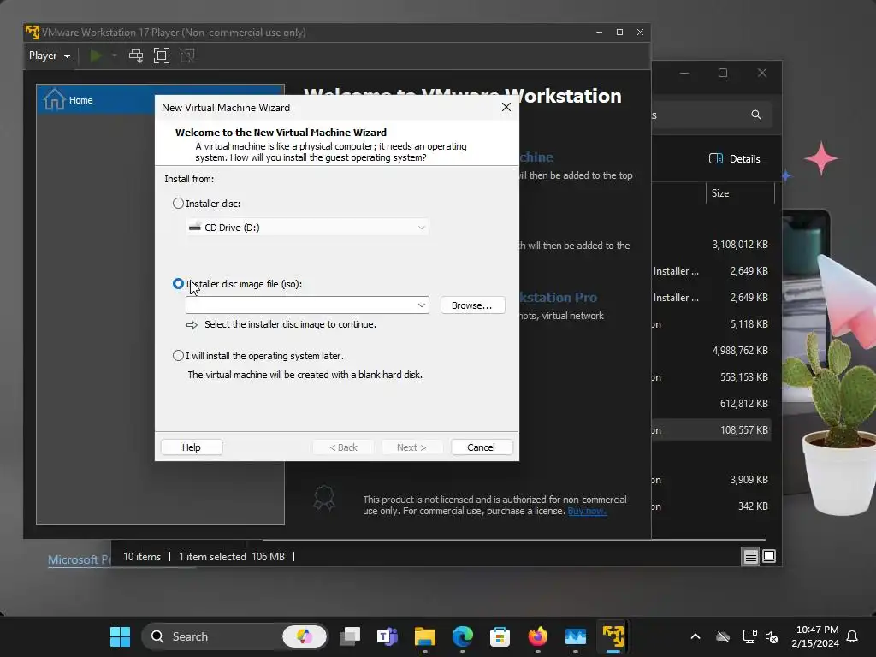The width and height of the screenshot is (876, 657).
Task: Open the blue chart app taskbar icon
Action: point(576,636)
